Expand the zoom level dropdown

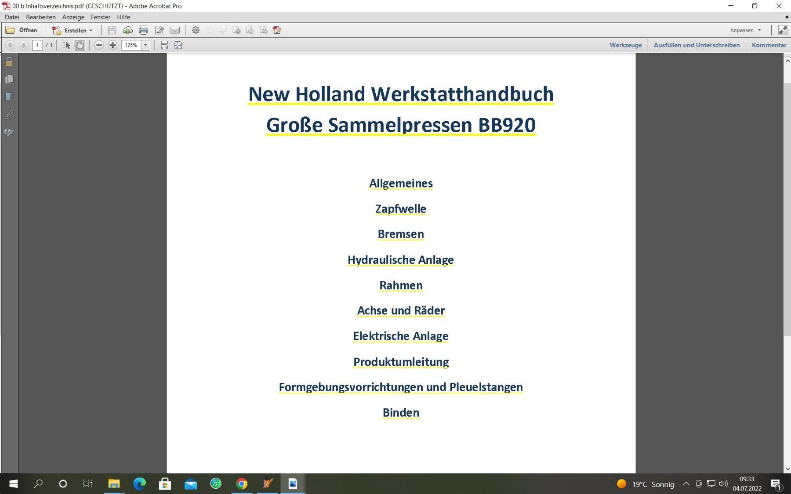point(145,45)
